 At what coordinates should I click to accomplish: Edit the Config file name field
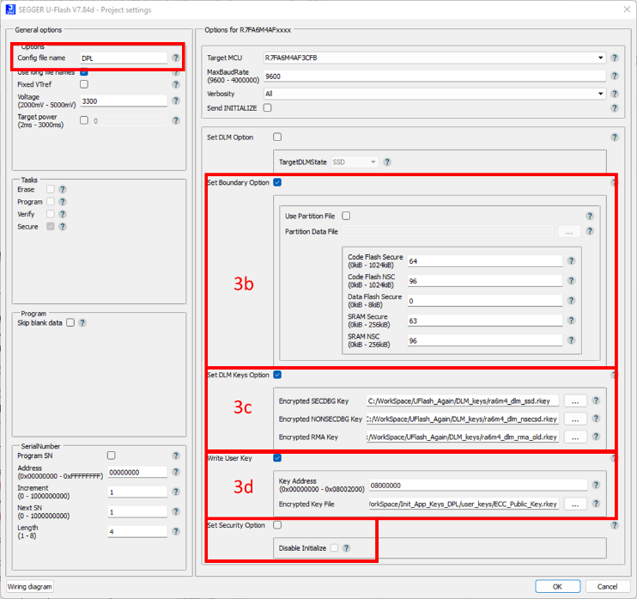point(124,58)
